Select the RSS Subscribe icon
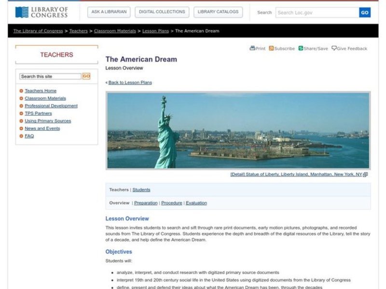This screenshot has height=289, width=386. (x=272, y=48)
